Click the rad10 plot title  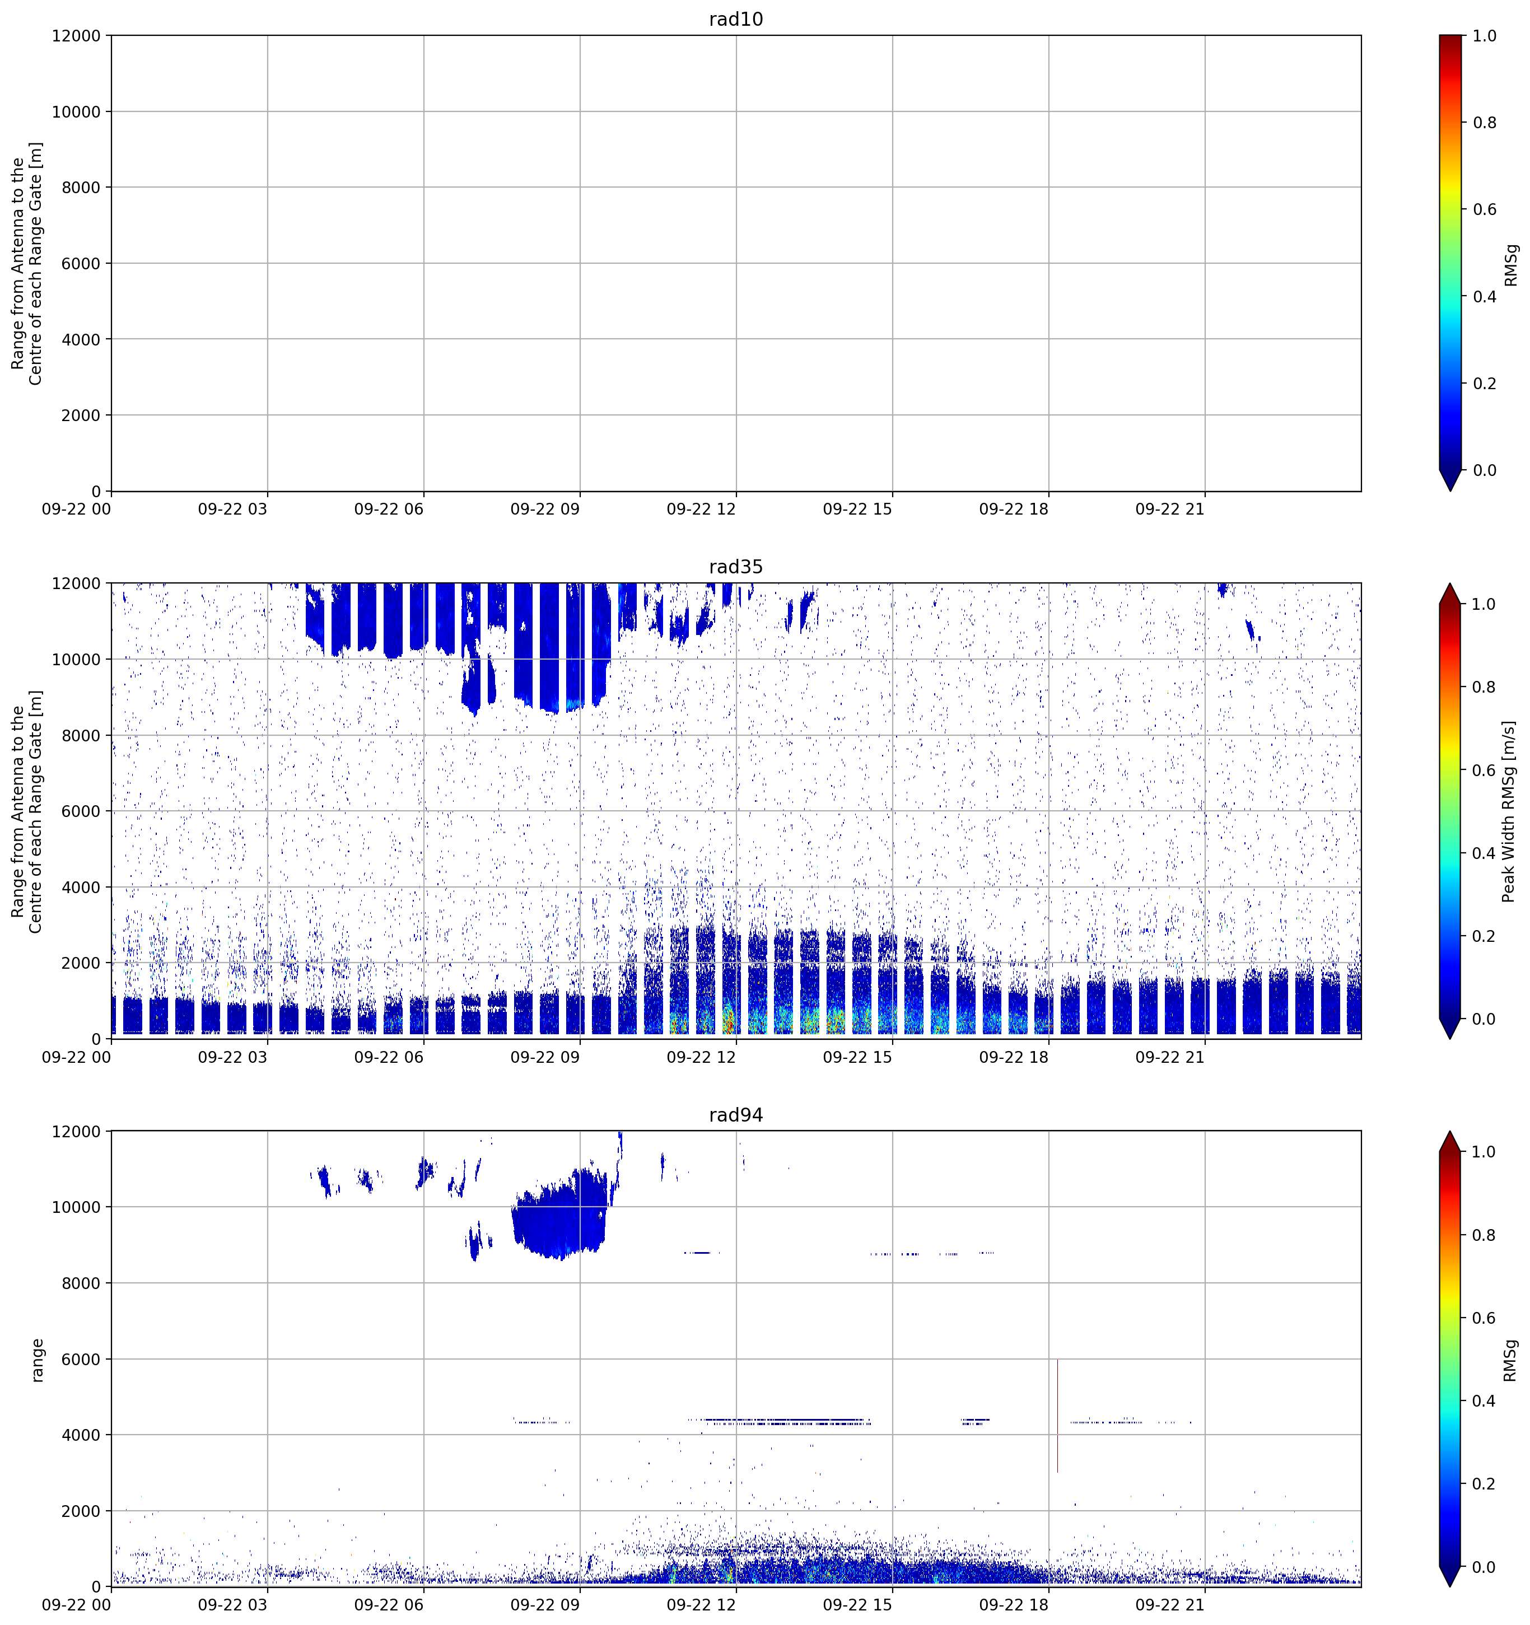[735, 19]
